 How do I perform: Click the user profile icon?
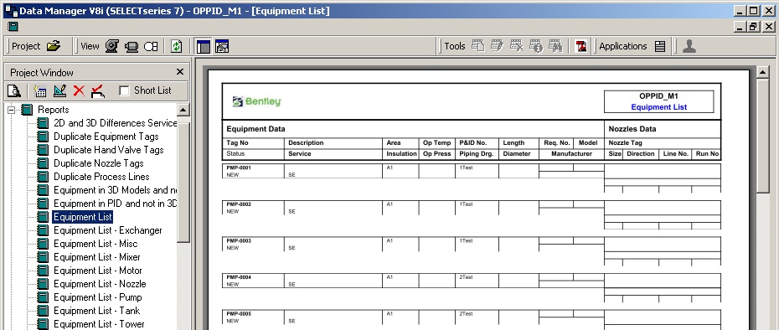689,46
